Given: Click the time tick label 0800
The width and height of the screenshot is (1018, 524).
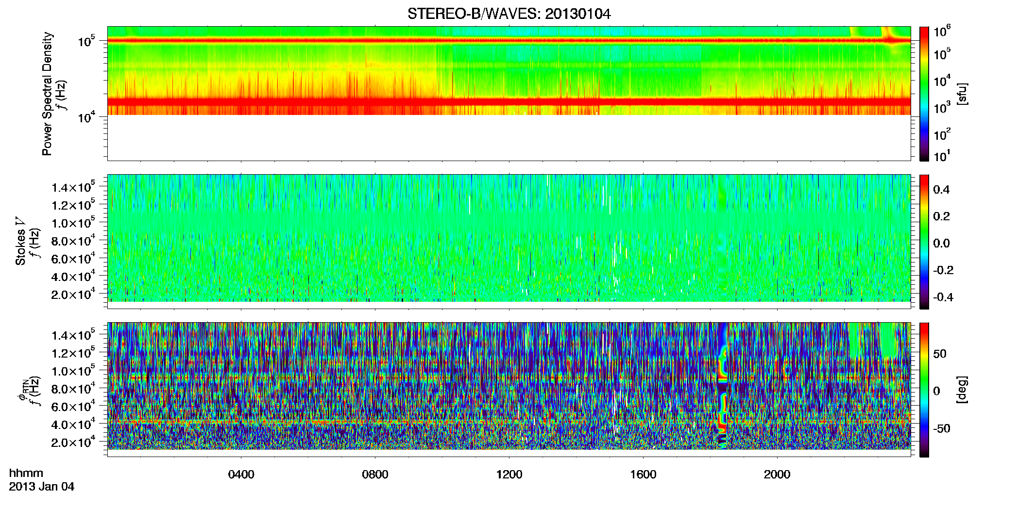Looking at the screenshot, I should [x=375, y=475].
